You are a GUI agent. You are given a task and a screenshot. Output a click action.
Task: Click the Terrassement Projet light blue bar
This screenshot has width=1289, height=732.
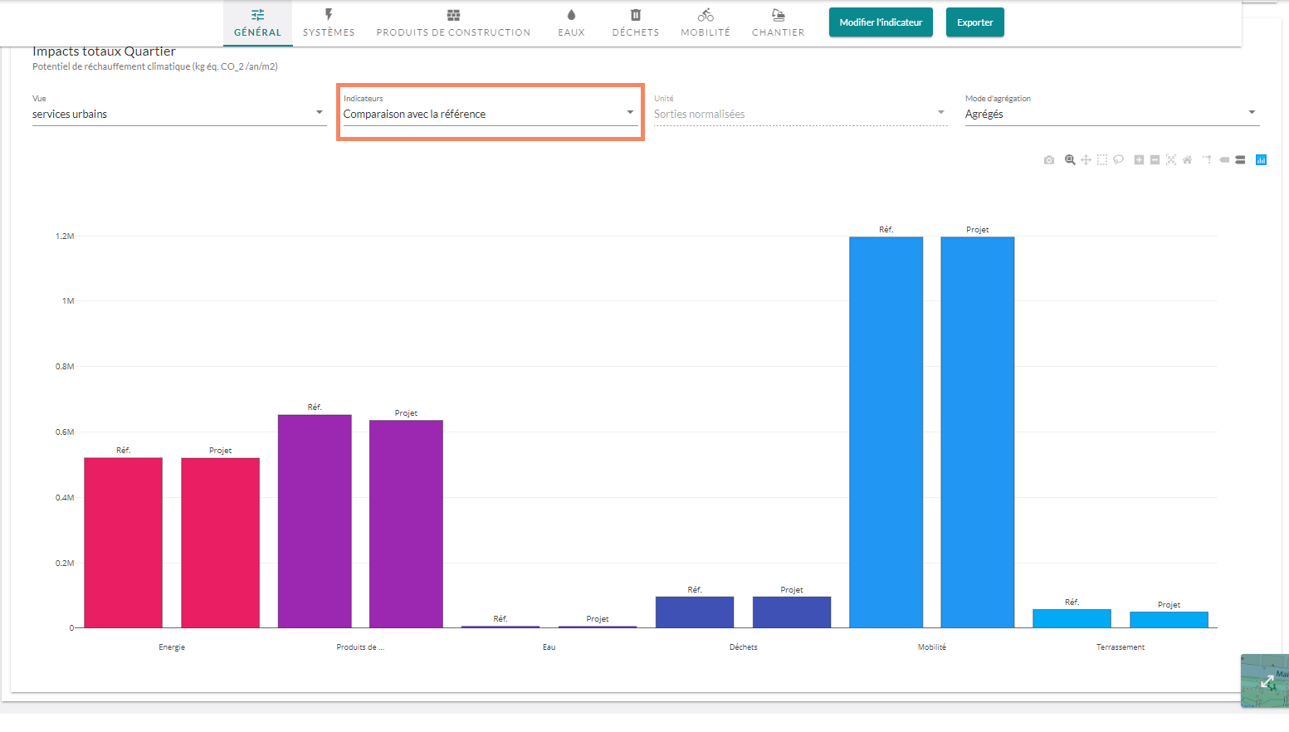[x=1169, y=619]
